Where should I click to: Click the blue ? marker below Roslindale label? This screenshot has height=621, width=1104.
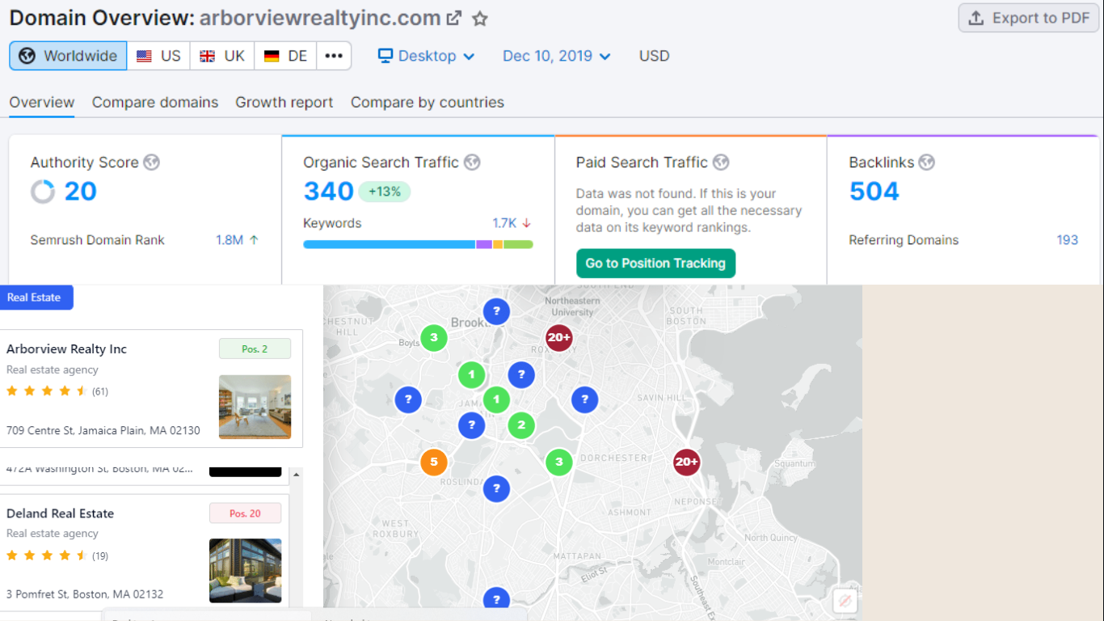click(496, 488)
